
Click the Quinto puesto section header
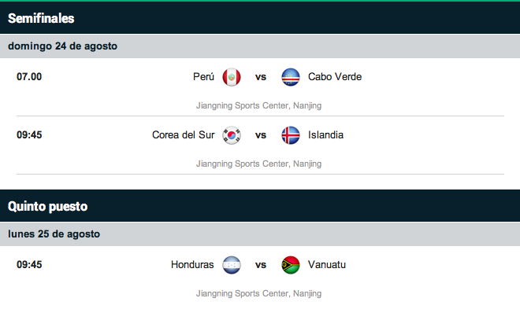click(x=260, y=206)
